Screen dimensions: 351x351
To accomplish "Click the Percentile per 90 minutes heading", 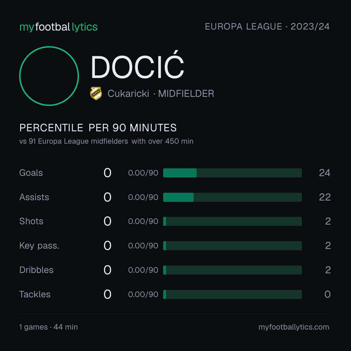I will click(98, 128).
